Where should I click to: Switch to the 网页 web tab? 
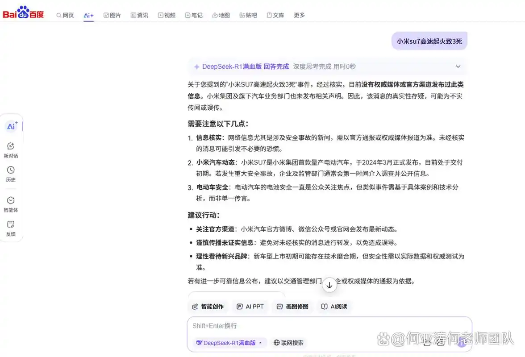tap(65, 15)
